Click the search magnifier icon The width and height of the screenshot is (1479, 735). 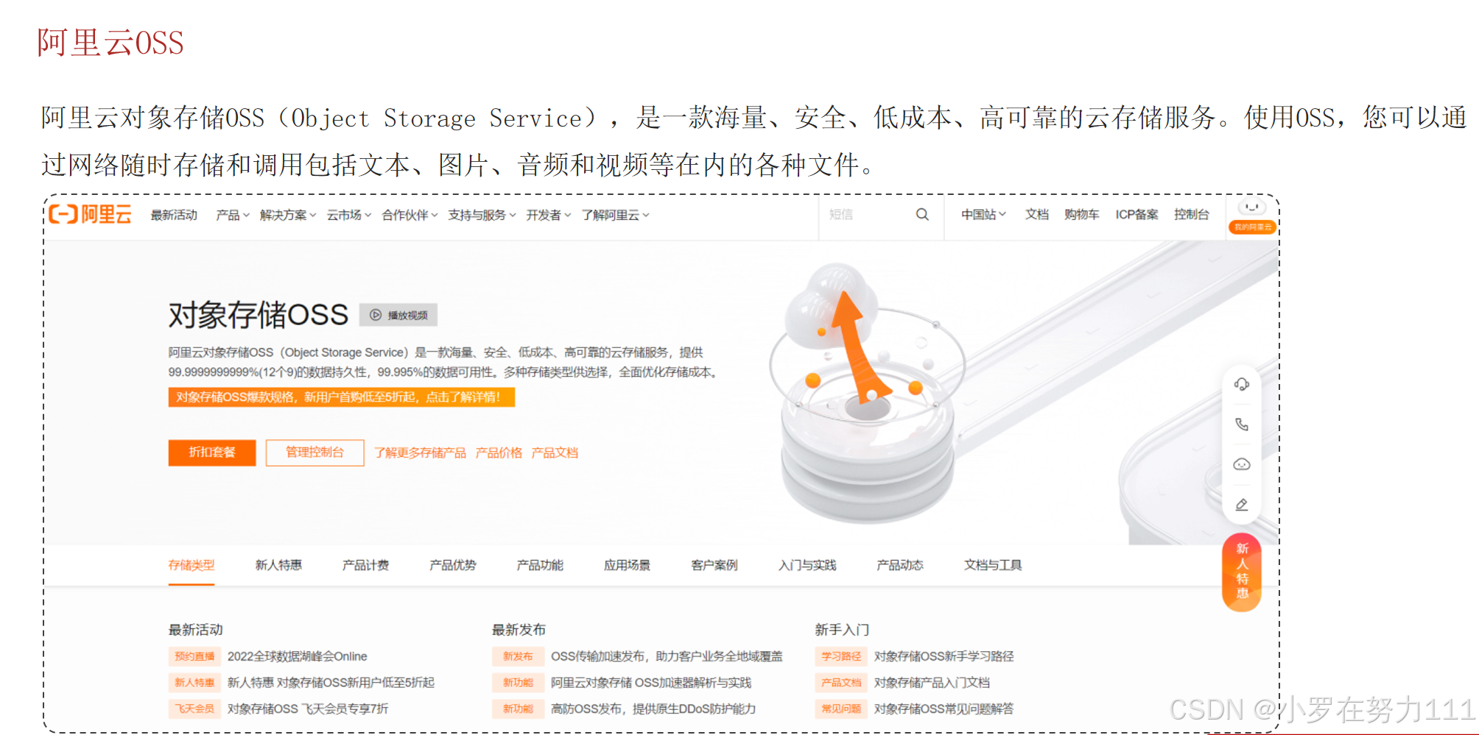[x=922, y=214]
